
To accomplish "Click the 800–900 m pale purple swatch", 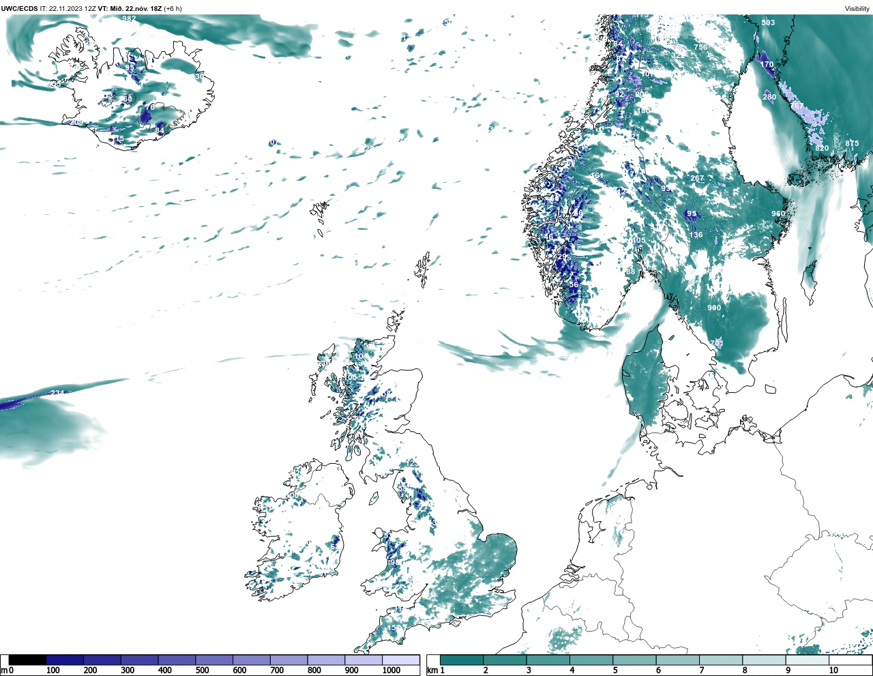I will click(326, 660).
